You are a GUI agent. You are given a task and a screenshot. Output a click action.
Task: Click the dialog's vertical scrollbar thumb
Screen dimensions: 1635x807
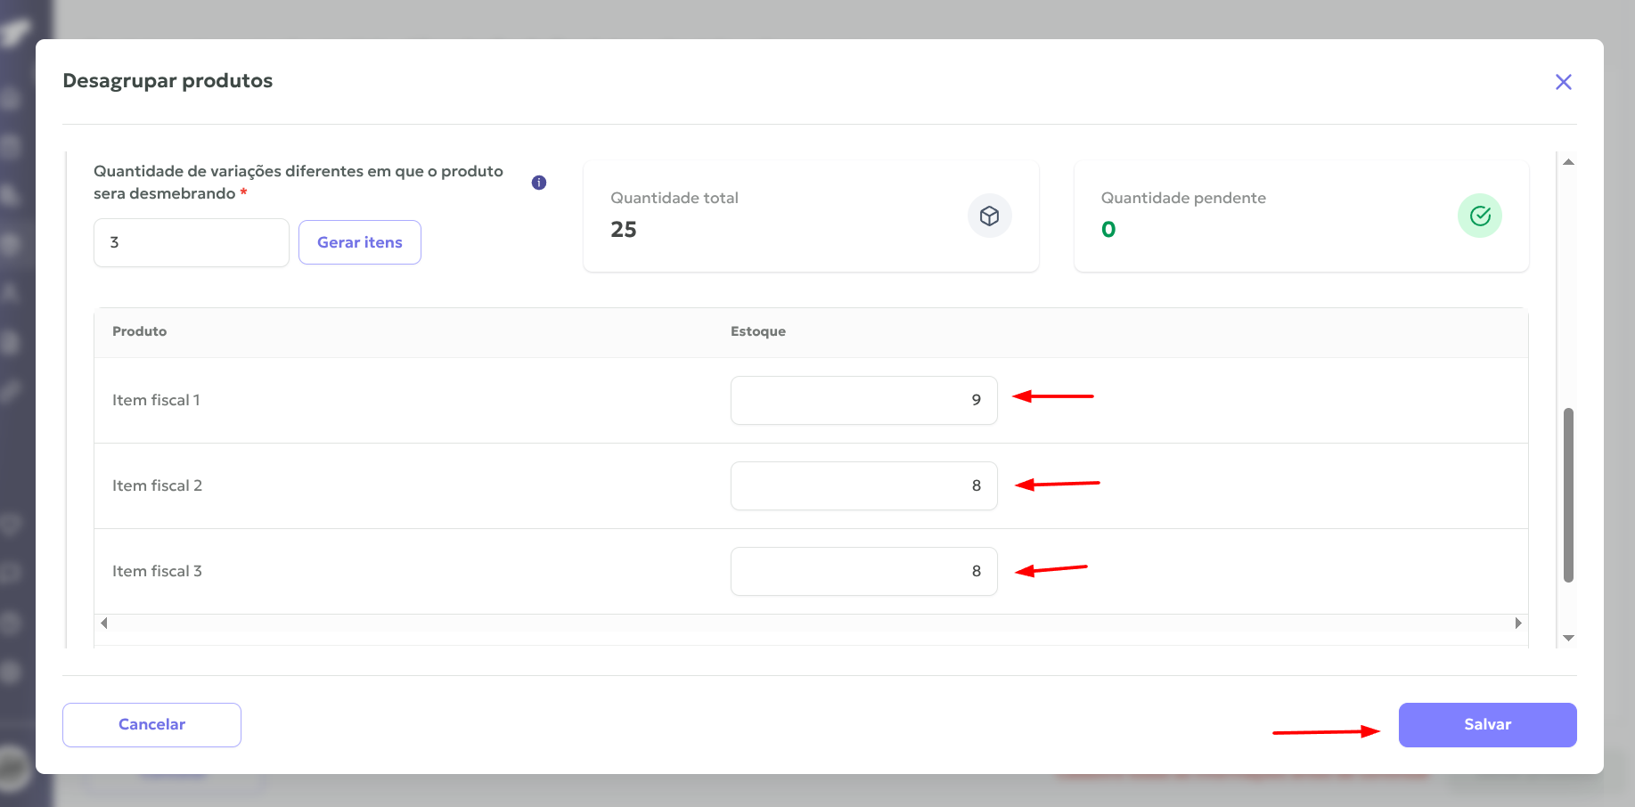(x=1568, y=495)
